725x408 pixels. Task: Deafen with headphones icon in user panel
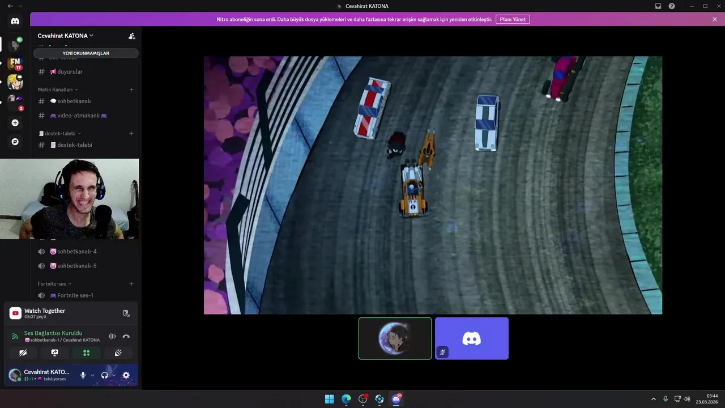point(104,375)
